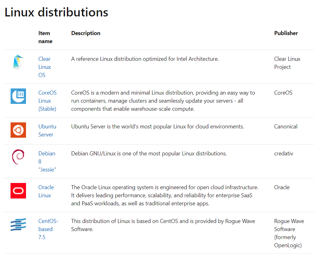Click the Description column header
The height and width of the screenshot is (254, 316).
tap(86, 33)
